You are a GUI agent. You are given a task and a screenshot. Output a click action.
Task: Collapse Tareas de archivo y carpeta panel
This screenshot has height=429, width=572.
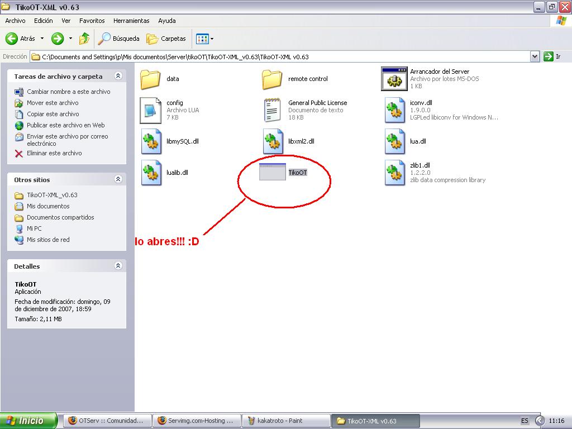118,76
